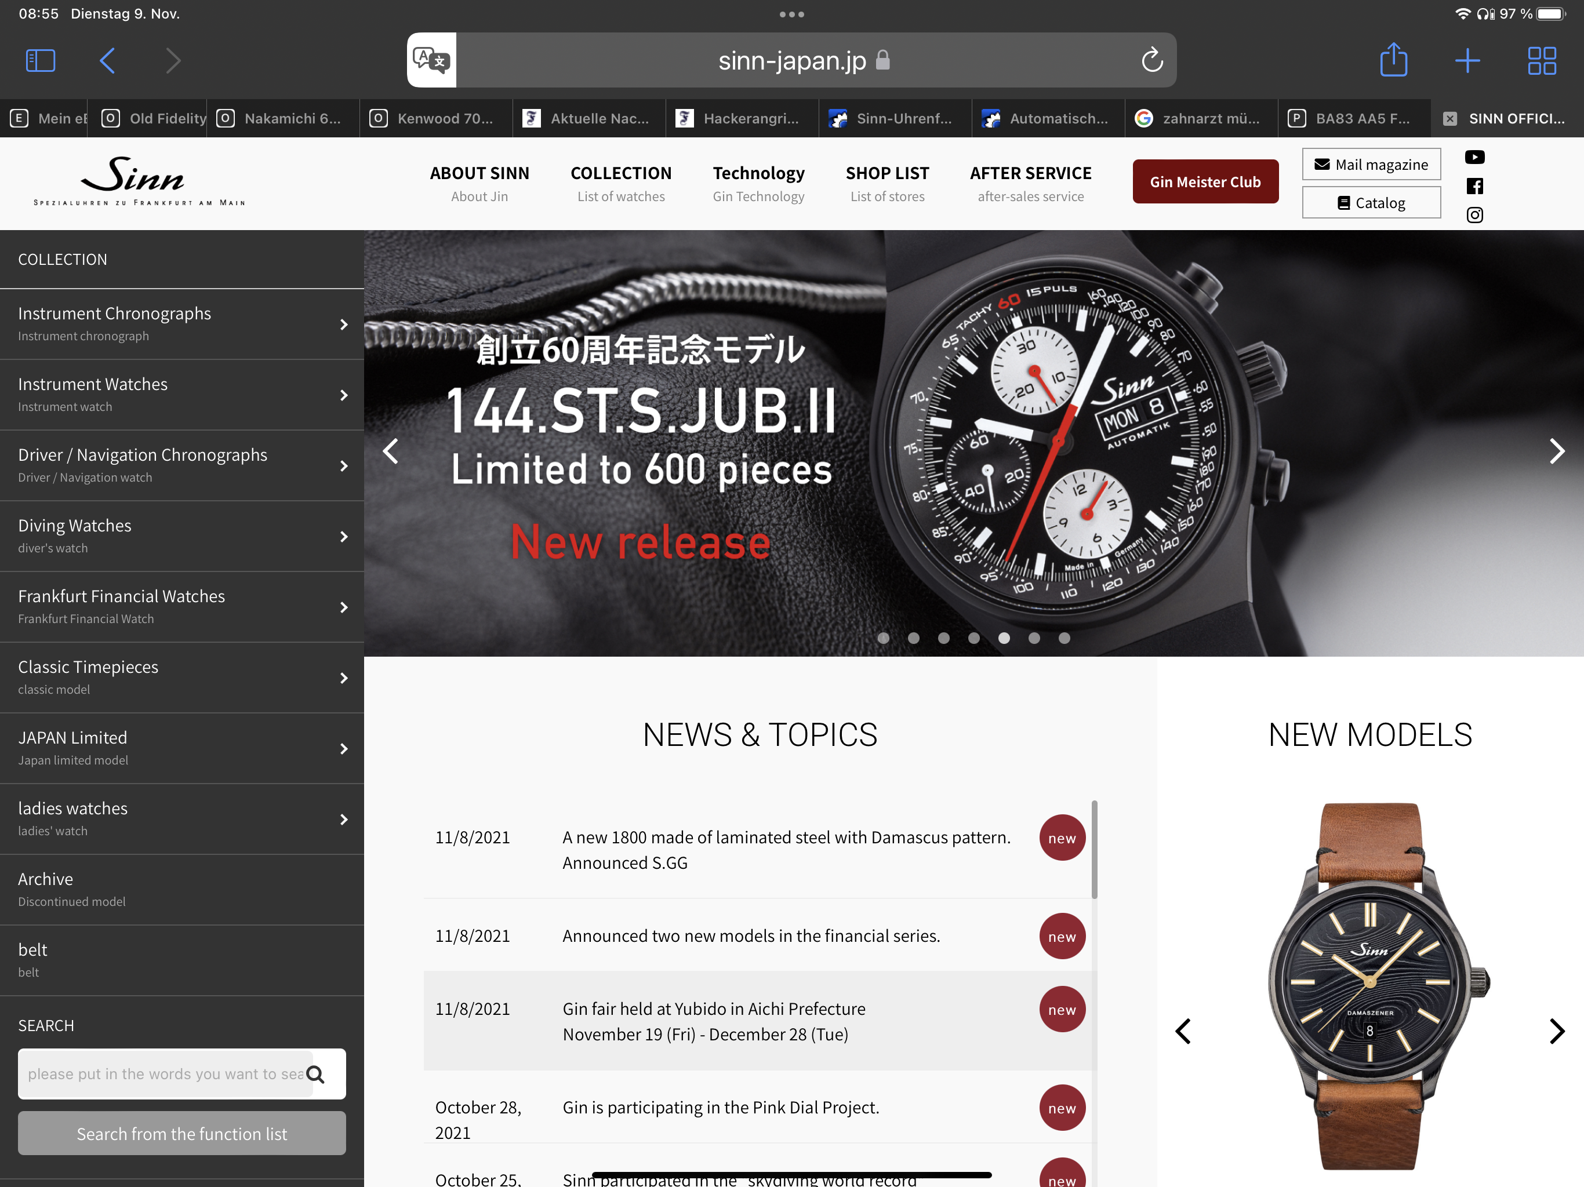Reload the sinn-japan.jp page
1584x1187 pixels.
pyautogui.click(x=1151, y=60)
